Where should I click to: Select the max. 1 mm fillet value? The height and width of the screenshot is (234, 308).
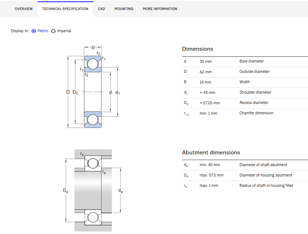pyautogui.click(x=209, y=186)
